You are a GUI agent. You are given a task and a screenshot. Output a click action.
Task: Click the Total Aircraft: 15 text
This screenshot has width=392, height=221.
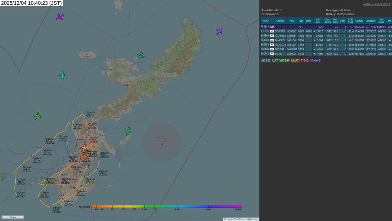(272, 10)
